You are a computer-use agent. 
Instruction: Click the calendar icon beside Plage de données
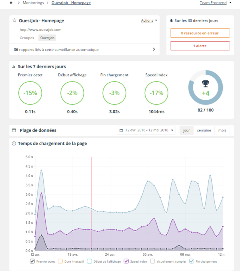(14, 130)
